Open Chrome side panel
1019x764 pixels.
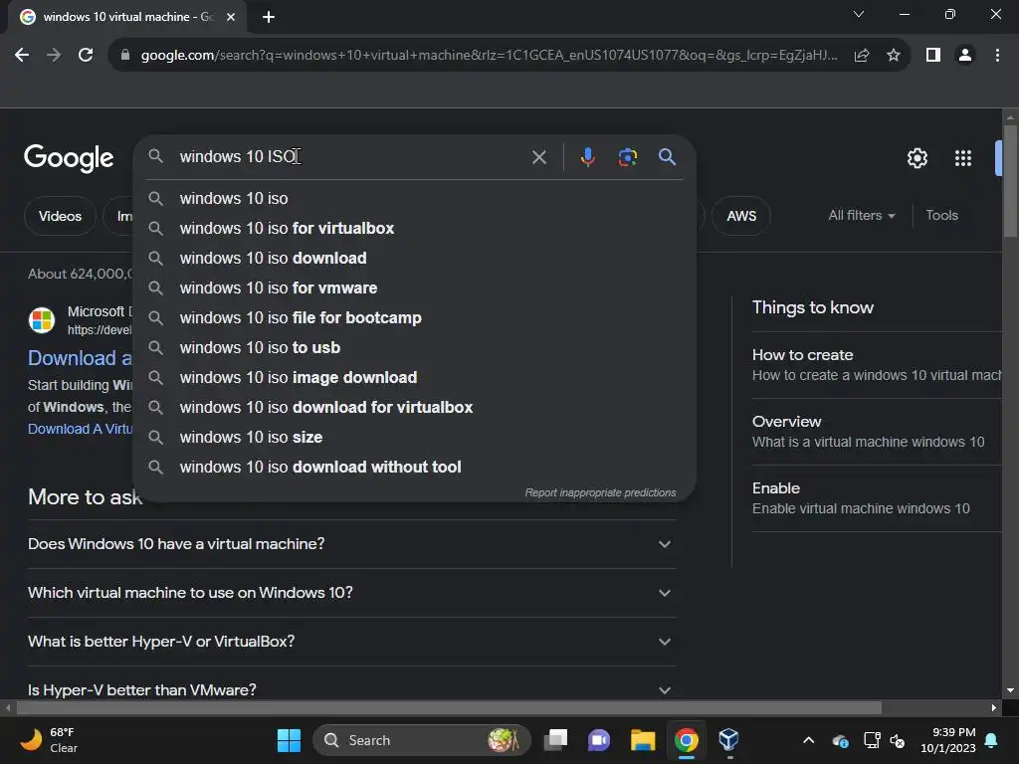point(933,56)
